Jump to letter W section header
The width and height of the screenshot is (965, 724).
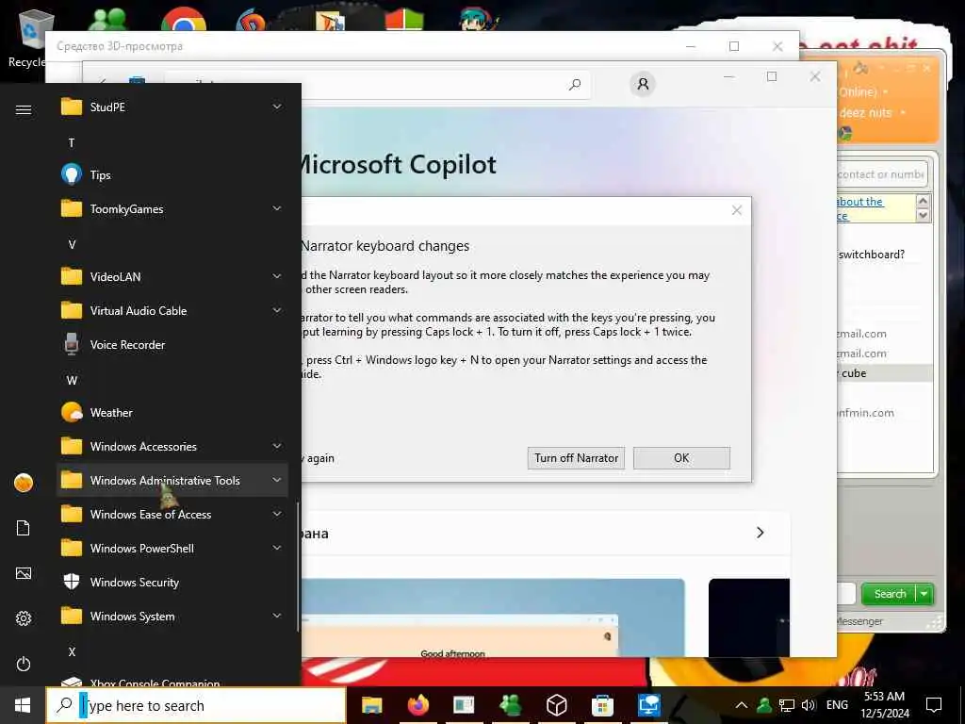coord(72,381)
